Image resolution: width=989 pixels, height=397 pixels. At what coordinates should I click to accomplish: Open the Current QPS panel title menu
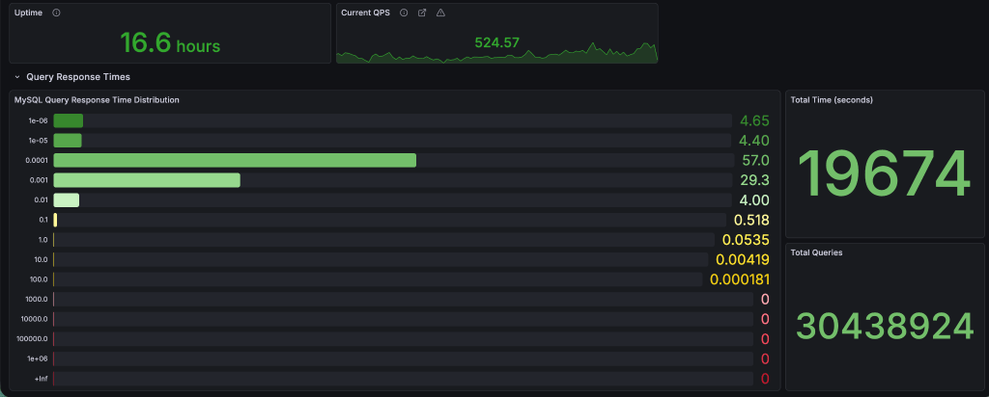point(367,13)
